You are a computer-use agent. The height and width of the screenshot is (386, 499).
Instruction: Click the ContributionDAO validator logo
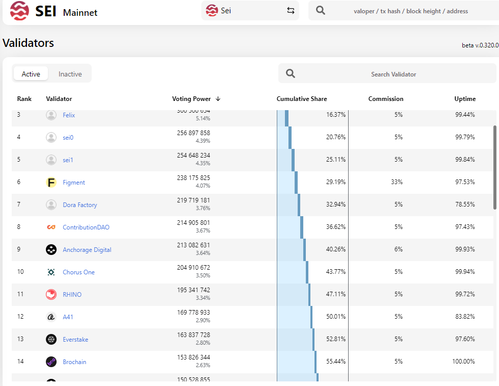pyautogui.click(x=51, y=227)
